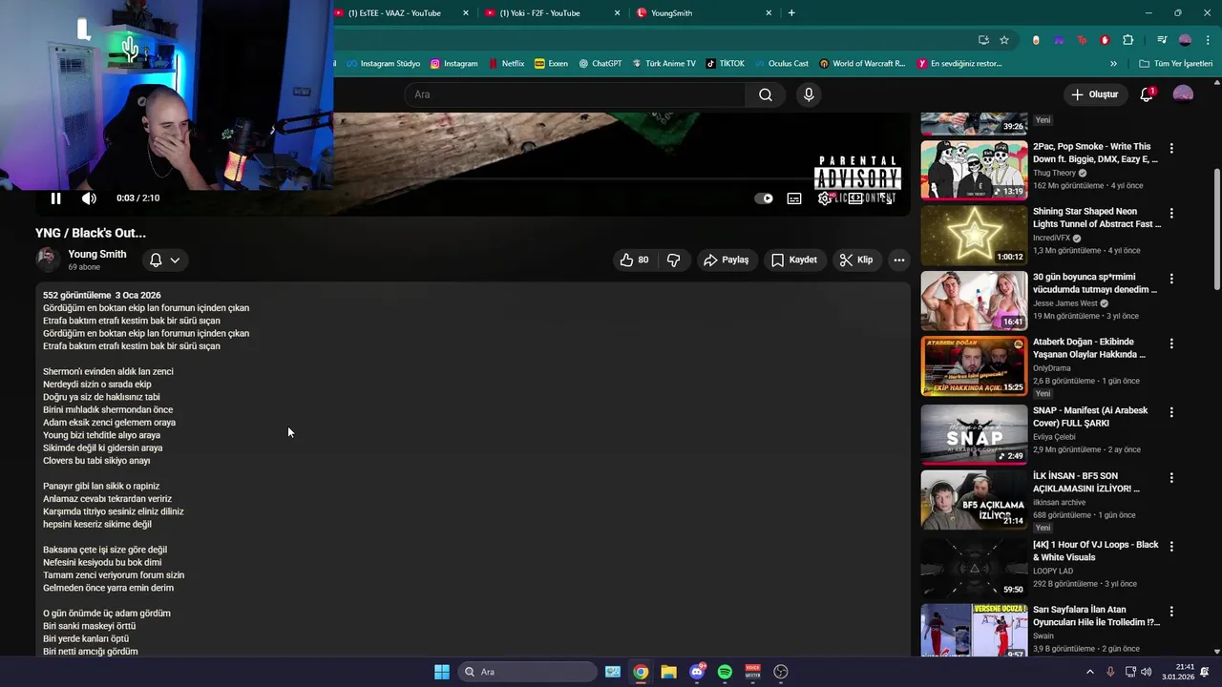Open the ChatGPT bookmark

coord(600,64)
